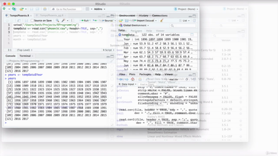Click the setwd code line in editor

pos(46,25)
